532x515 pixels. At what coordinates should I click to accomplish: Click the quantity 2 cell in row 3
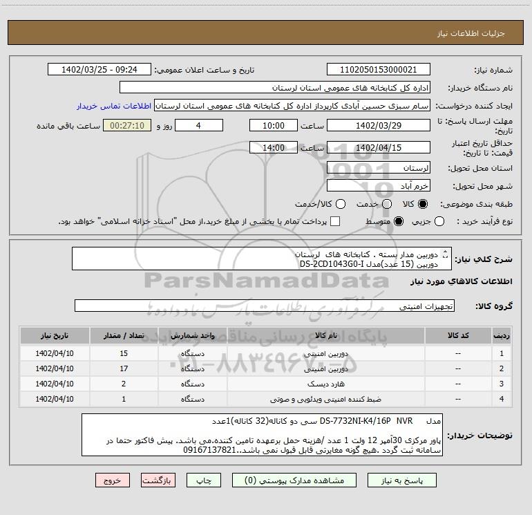(124, 384)
